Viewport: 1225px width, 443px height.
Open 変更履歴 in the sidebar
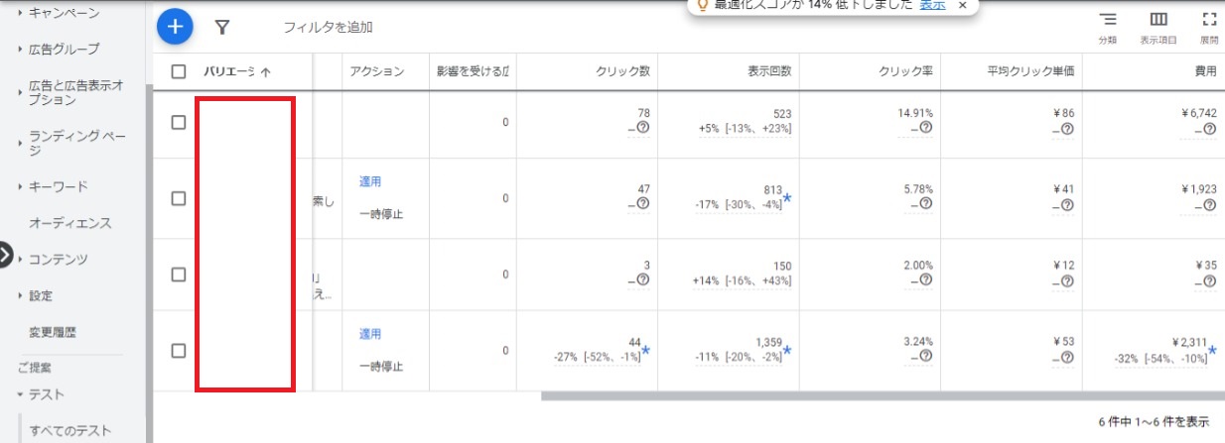click(66, 332)
